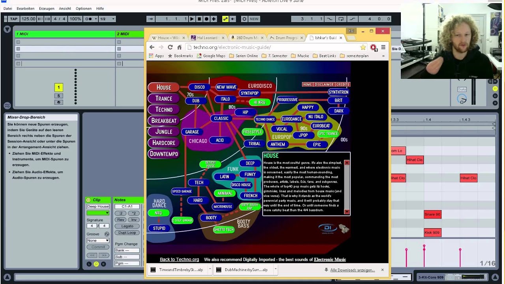
Task: Click the NEW scene capture button
Action: pyautogui.click(x=254, y=19)
